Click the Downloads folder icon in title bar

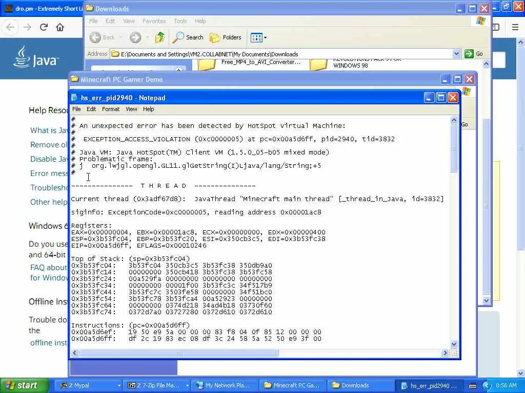[89, 8]
